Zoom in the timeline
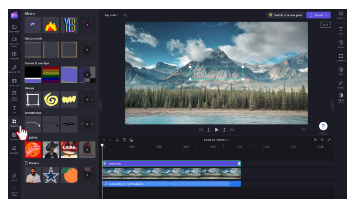Viewport: 354px width, 204px height. [x=316, y=140]
